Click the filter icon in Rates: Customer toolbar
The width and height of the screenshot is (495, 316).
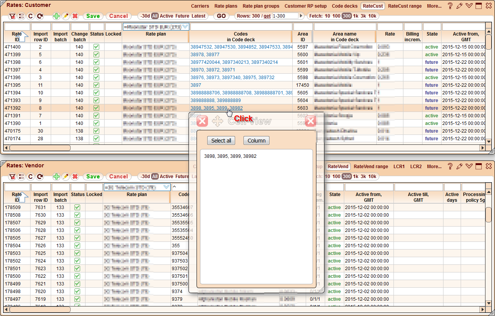tap(12, 16)
